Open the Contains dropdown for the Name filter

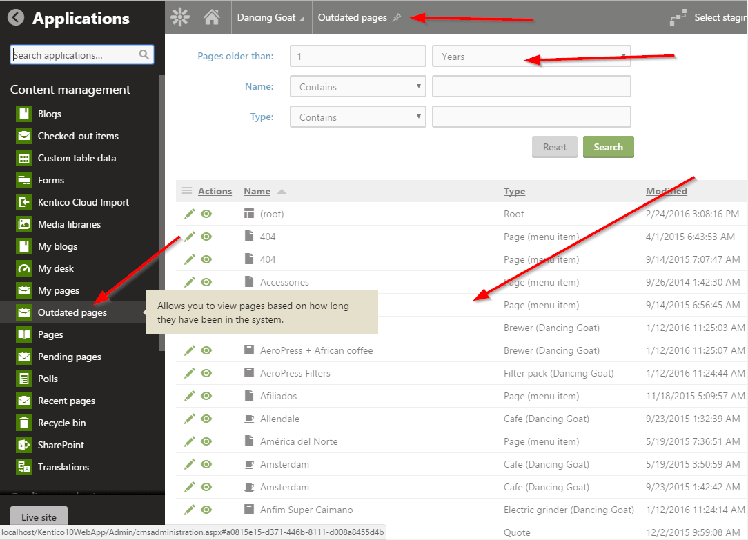pos(357,86)
